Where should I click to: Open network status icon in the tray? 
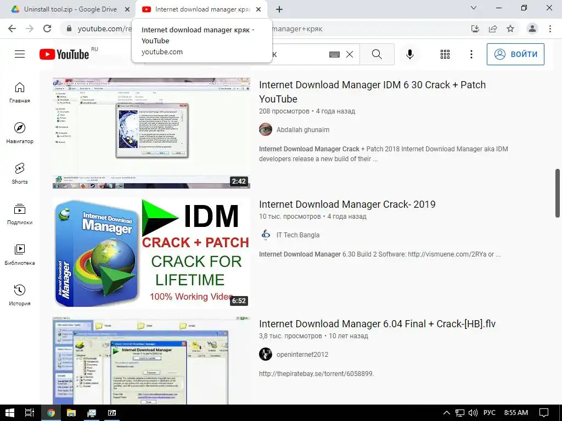(460, 413)
